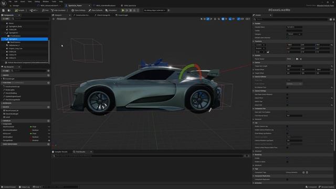Open My Blueprint settings gear

pyautogui.click(x=48, y=70)
